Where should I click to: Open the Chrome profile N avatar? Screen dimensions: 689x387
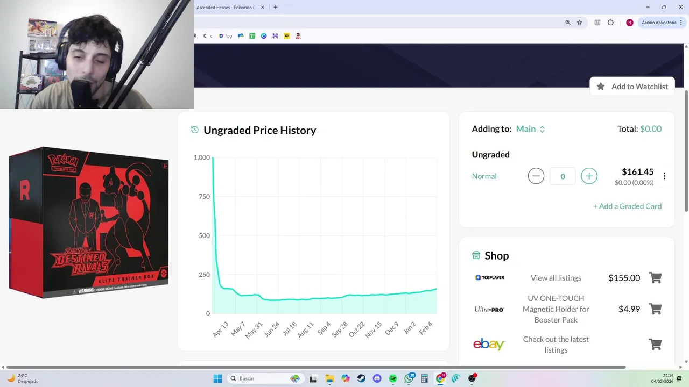click(x=630, y=23)
